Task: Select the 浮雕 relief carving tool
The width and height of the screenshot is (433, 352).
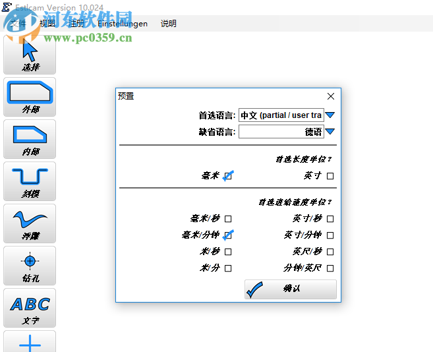Action: (30, 224)
